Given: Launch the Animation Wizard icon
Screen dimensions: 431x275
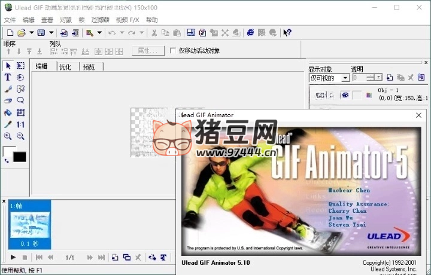Looking at the screenshot, I should (x=90, y=33).
